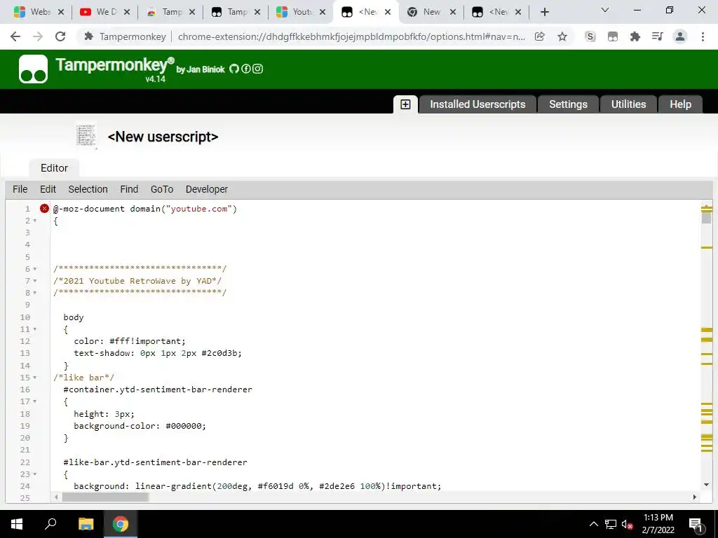Collapse code fold at line 7

pos(35,281)
